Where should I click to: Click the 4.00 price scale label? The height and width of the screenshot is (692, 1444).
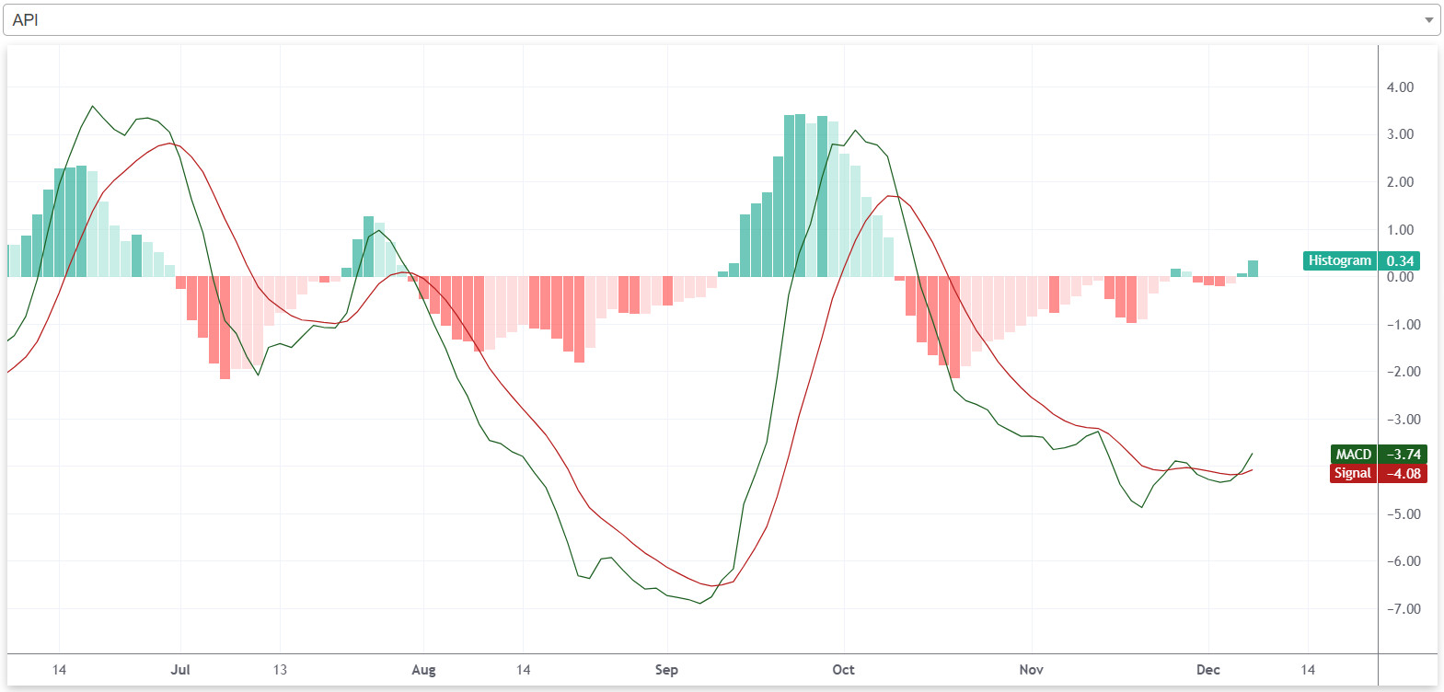[x=1400, y=86]
